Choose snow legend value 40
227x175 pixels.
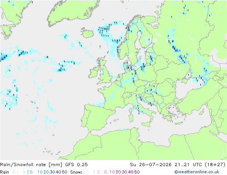click(x=131, y=172)
